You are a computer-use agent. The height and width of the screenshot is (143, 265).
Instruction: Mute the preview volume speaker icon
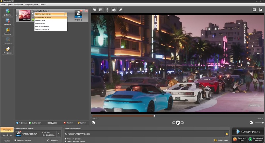point(251,123)
